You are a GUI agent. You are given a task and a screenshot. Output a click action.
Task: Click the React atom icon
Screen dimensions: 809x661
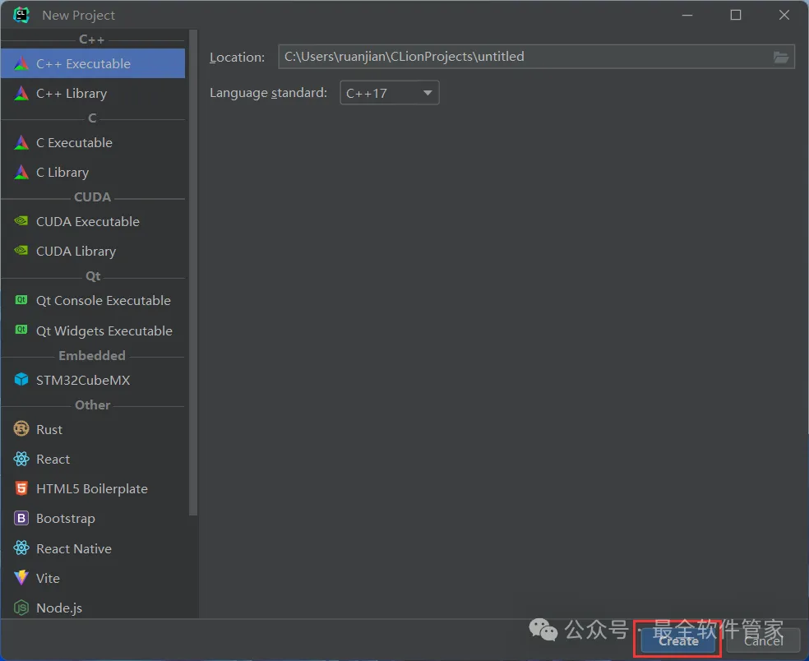pos(21,459)
